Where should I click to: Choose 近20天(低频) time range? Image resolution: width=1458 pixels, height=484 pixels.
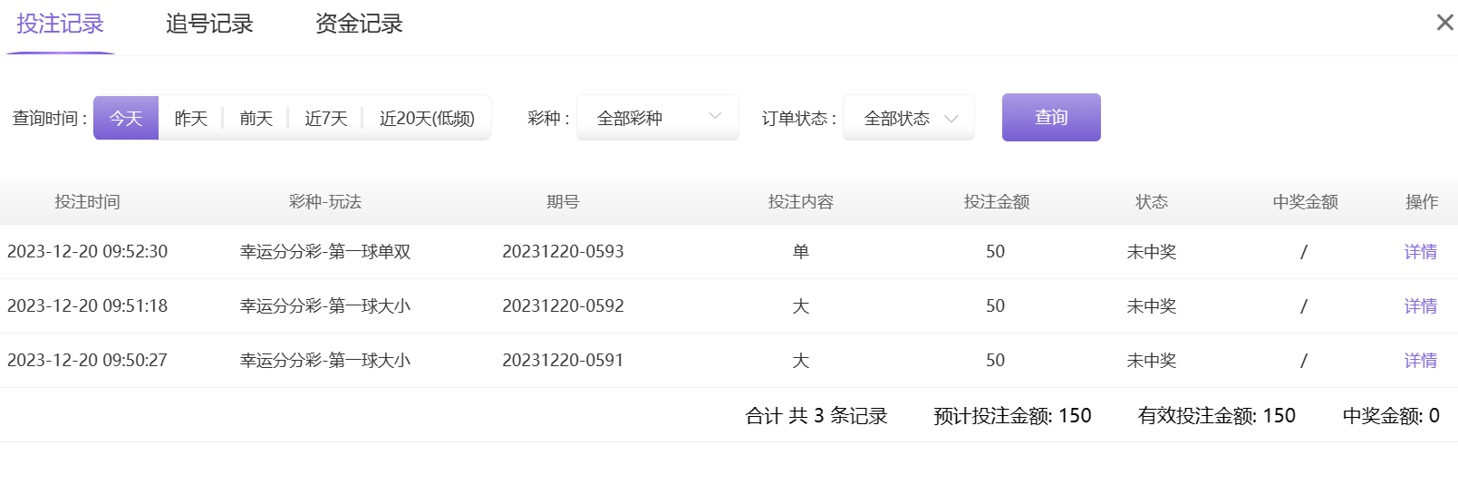point(427,118)
